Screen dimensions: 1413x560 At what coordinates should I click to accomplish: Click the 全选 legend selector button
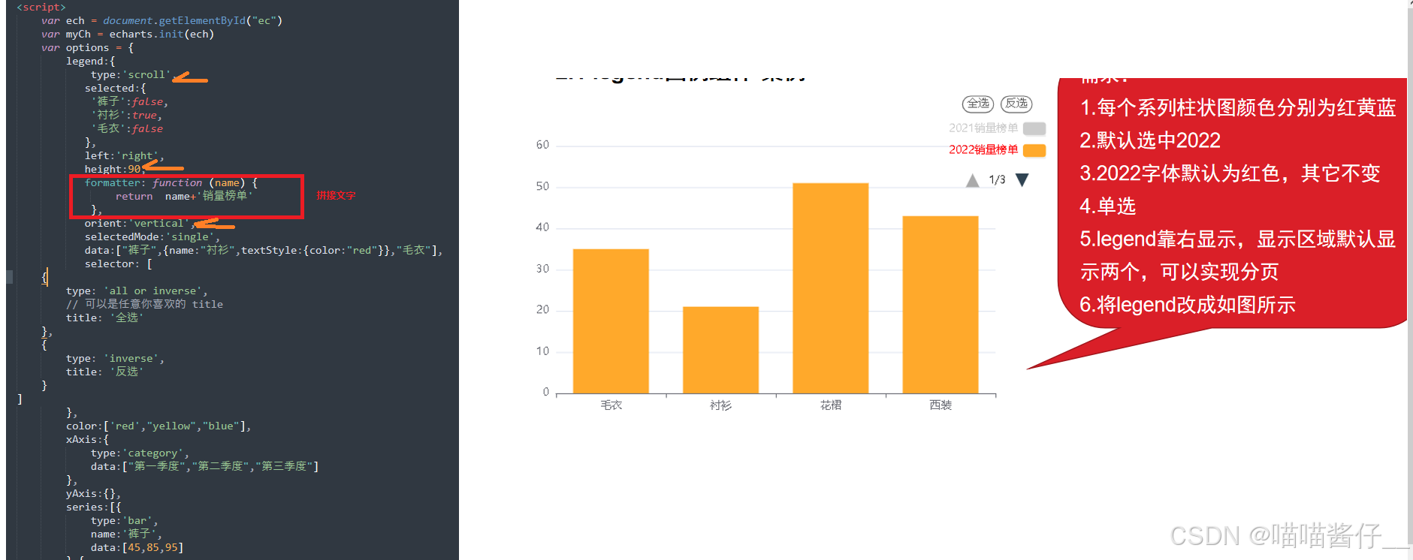(x=977, y=104)
